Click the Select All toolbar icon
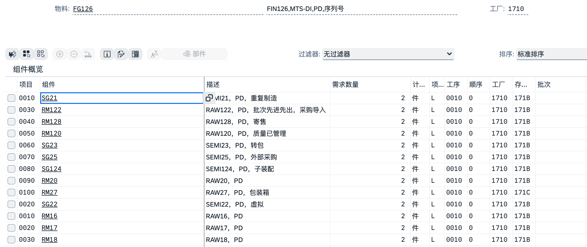587x247 pixels. coord(27,54)
